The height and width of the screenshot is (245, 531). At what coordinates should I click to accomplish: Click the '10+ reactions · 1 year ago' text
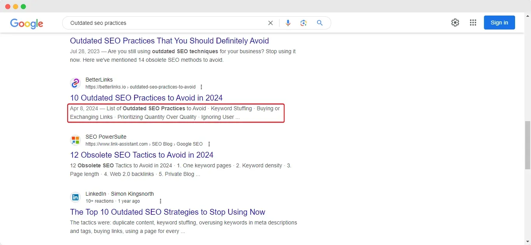pos(113,201)
